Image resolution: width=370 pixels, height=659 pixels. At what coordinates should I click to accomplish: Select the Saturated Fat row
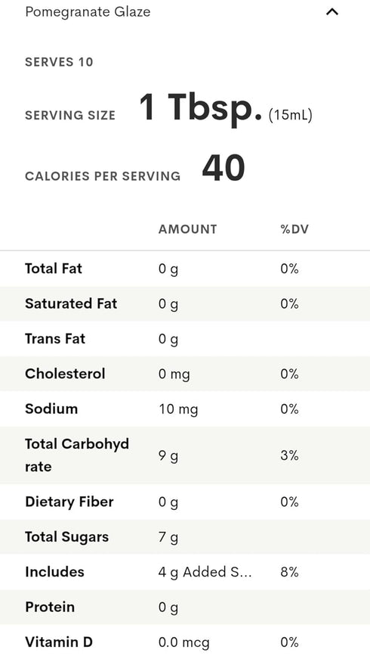click(x=185, y=304)
